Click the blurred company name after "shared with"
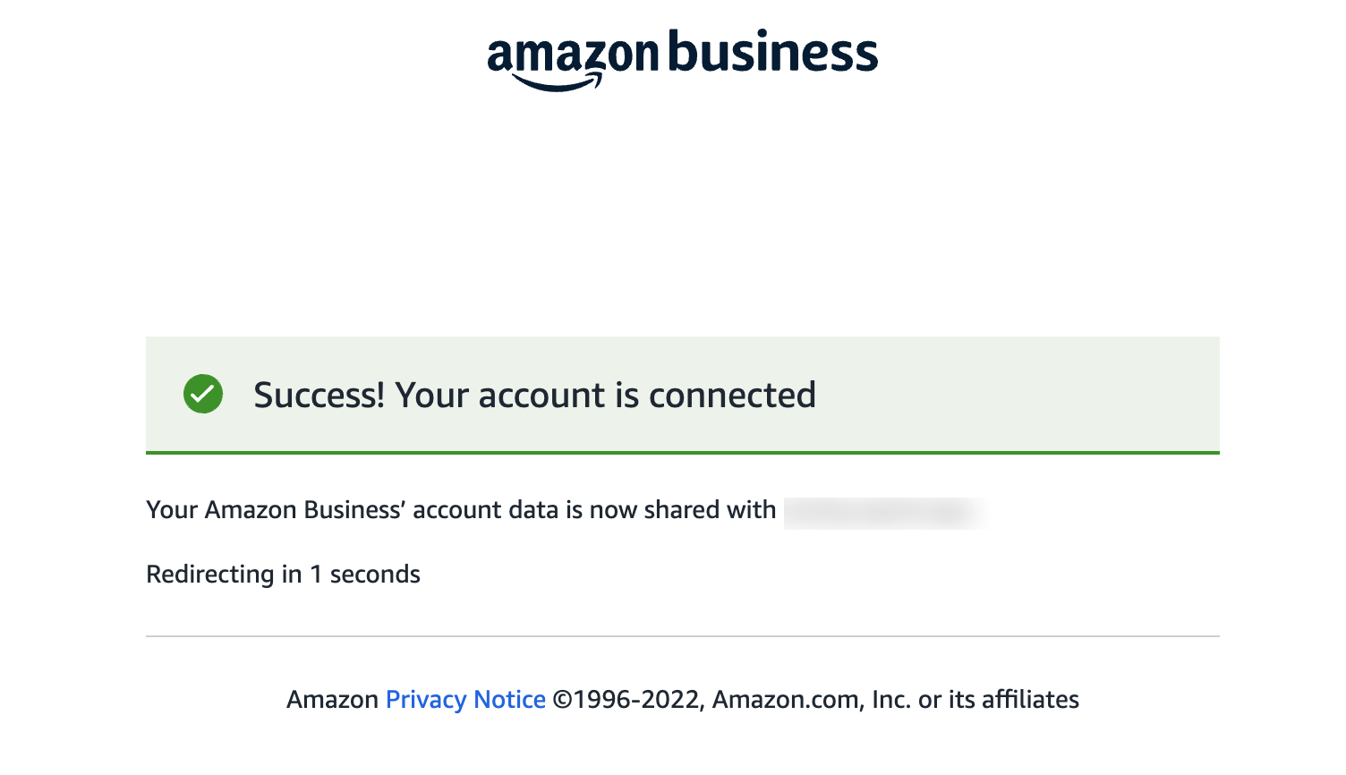Screen dimensions: 1346x775 click(x=884, y=513)
